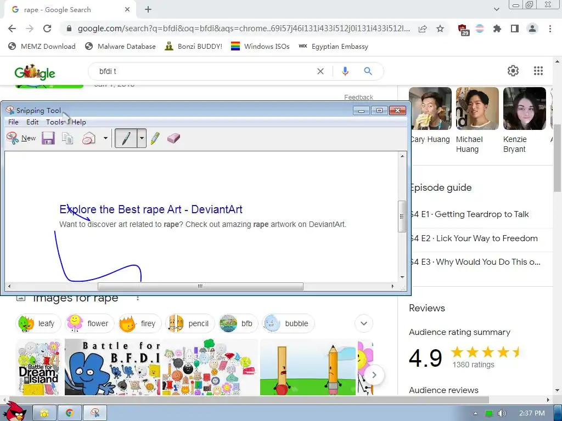
Task: Filter images by the leafy chip
Action: (x=38, y=323)
